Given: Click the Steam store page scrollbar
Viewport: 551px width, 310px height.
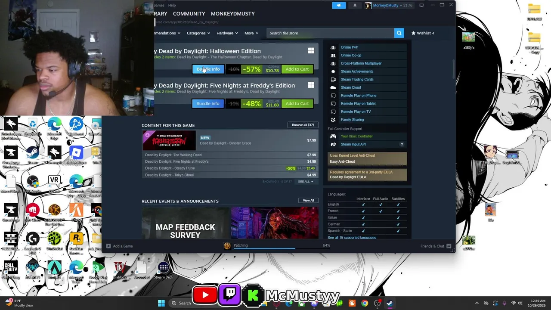Looking at the screenshot, I should coord(453,69).
